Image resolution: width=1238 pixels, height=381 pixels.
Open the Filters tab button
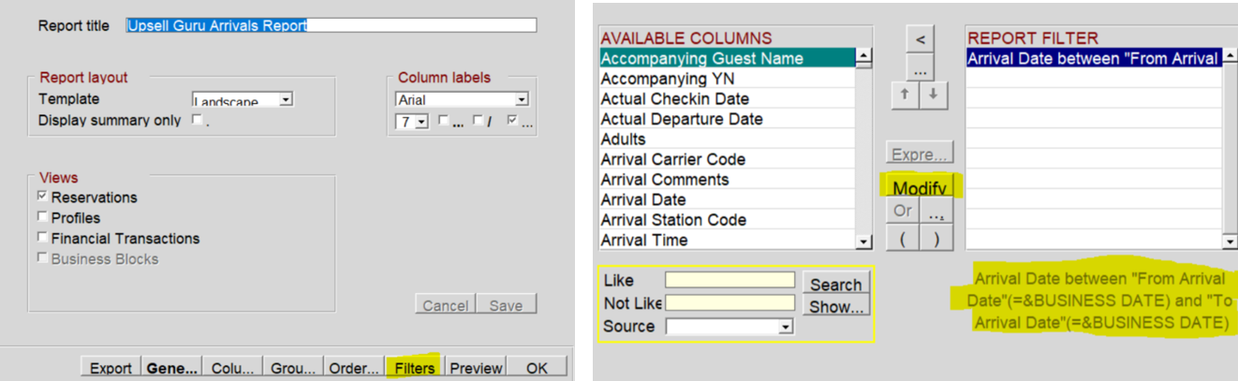[x=414, y=368]
